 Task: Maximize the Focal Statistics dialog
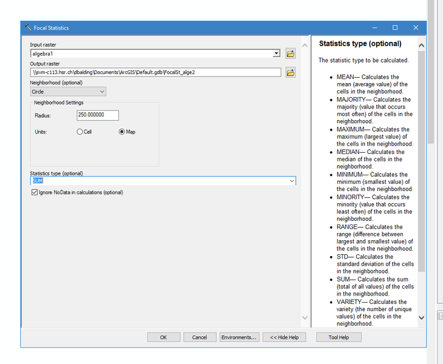(394, 28)
